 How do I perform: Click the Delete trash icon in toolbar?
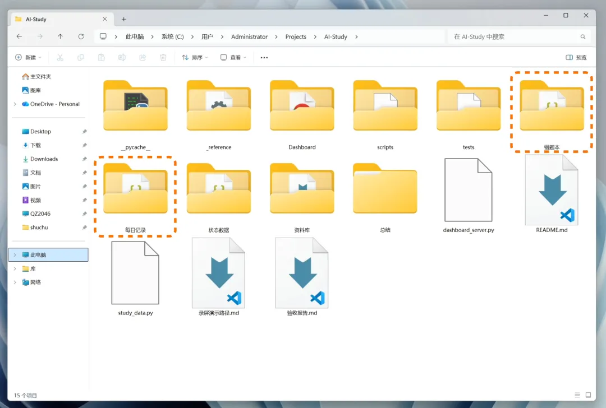(x=163, y=58)
